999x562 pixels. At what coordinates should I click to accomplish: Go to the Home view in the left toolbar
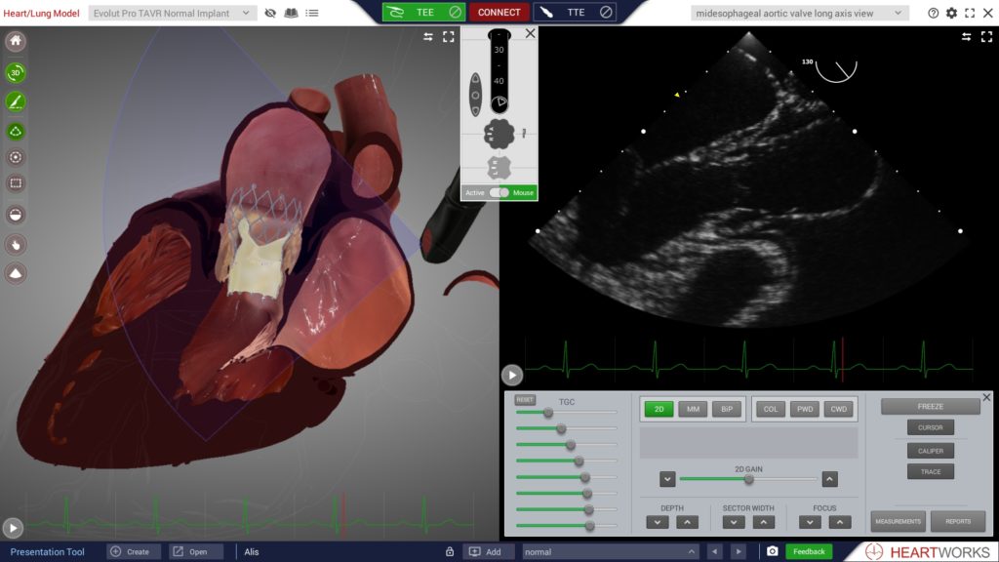click(x=16, y=41)
